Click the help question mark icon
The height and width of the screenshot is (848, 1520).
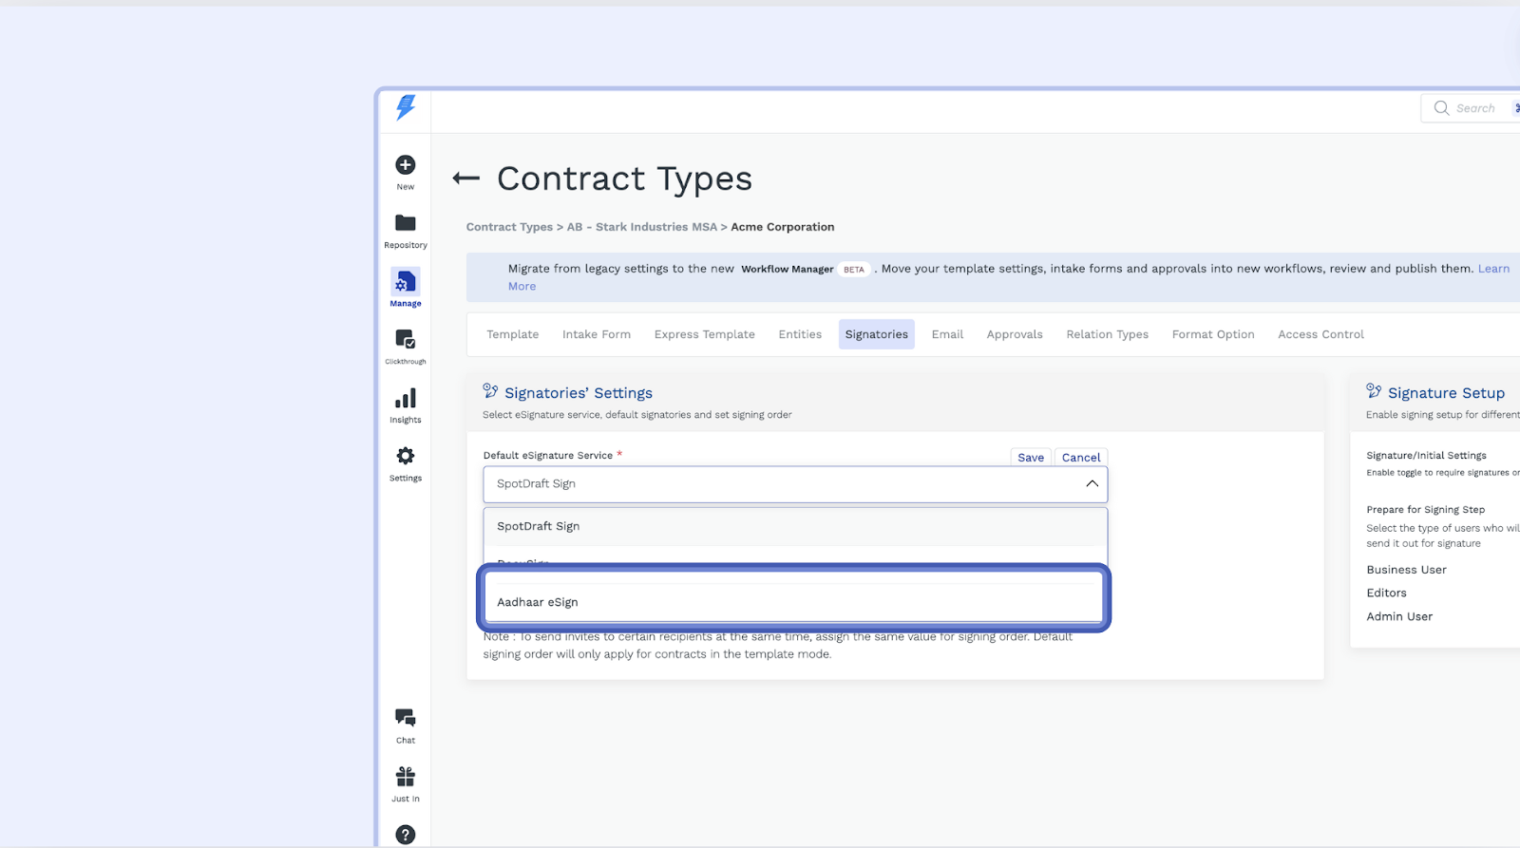[x=406, y=835]
